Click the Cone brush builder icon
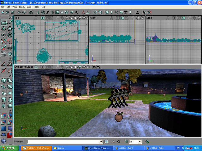This screenshot has width=202, height=151. (x=10, y=99)
